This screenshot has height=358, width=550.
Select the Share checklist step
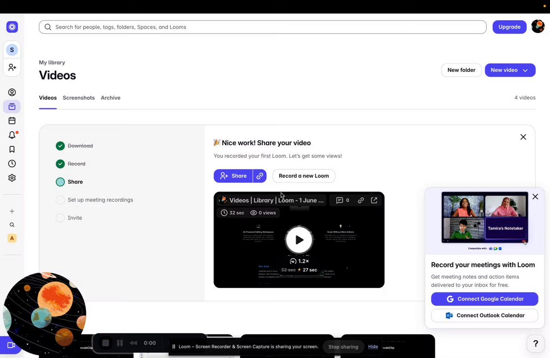pos(69,182)
